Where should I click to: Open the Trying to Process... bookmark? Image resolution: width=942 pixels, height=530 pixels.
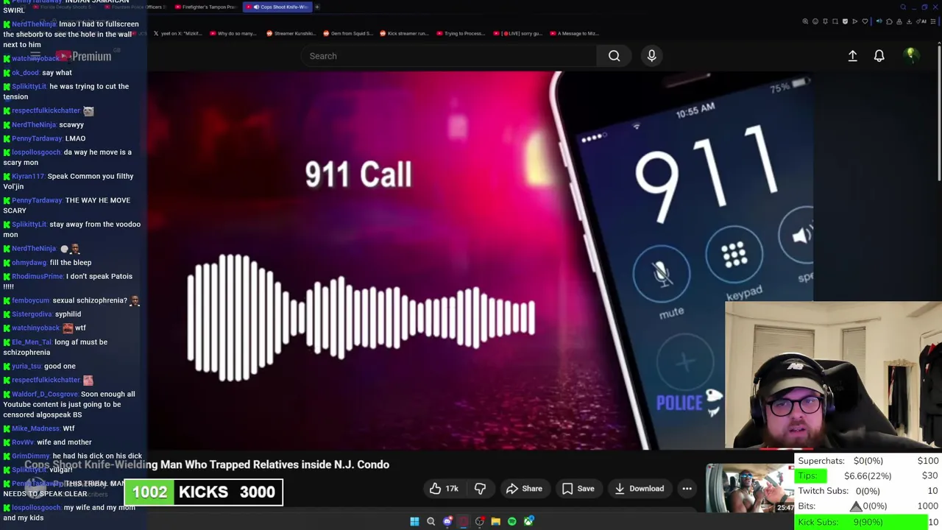[x=461, y=33]
